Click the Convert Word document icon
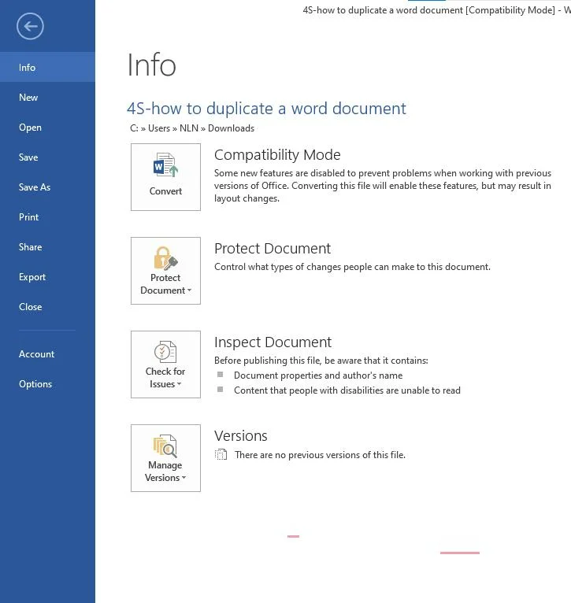This screenshot has height=603, width=571. 165,177
